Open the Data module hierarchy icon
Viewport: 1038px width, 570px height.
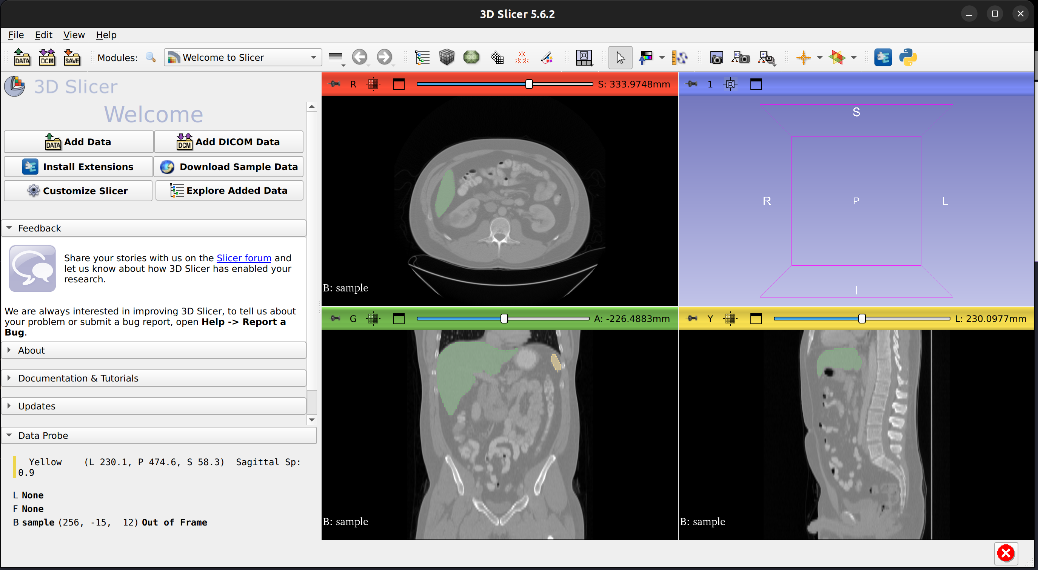422,58
